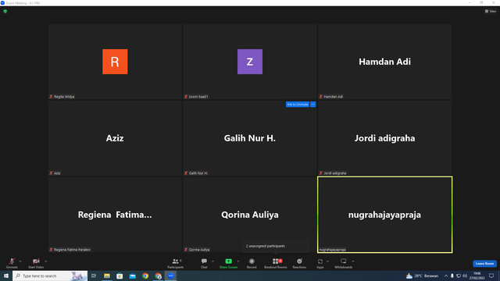Select the Jordi adigraha participant tile
Screen dimensions: 500x281
(384, 138)
